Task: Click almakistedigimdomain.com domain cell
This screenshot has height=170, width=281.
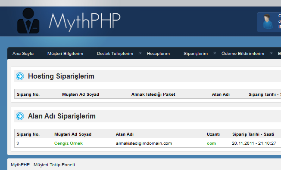Action: (x=144, y=143)
